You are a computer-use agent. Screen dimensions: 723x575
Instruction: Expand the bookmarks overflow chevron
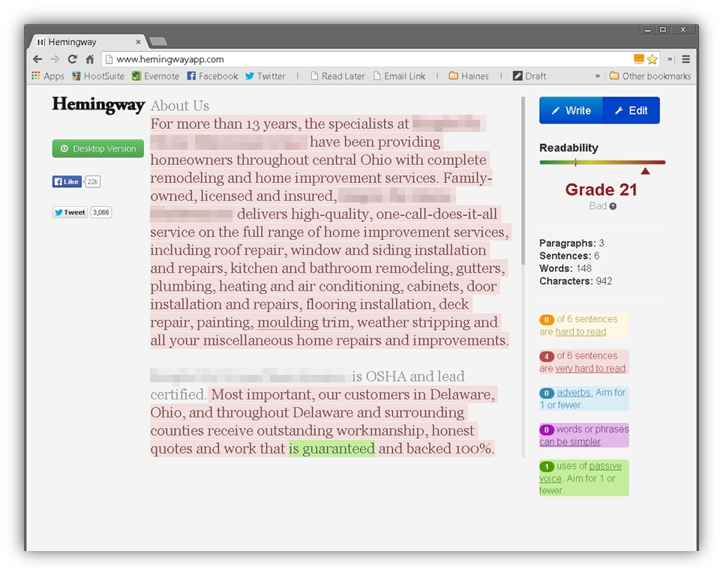pyautogui.click(x=598, y=76)
